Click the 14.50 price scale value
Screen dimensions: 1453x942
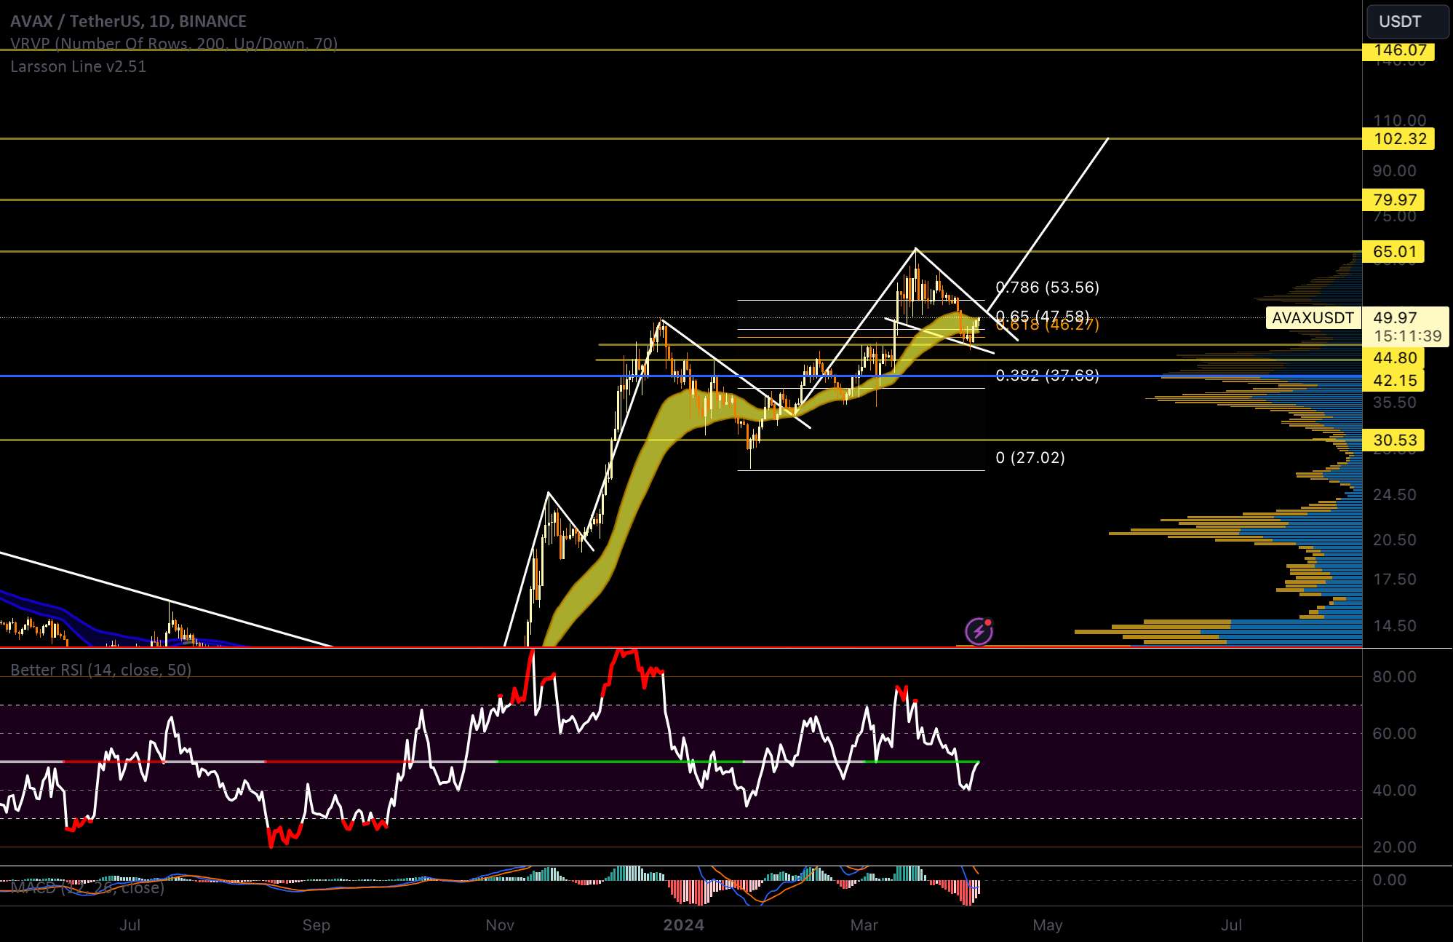pyautogui.click(x=1394, y=626)
